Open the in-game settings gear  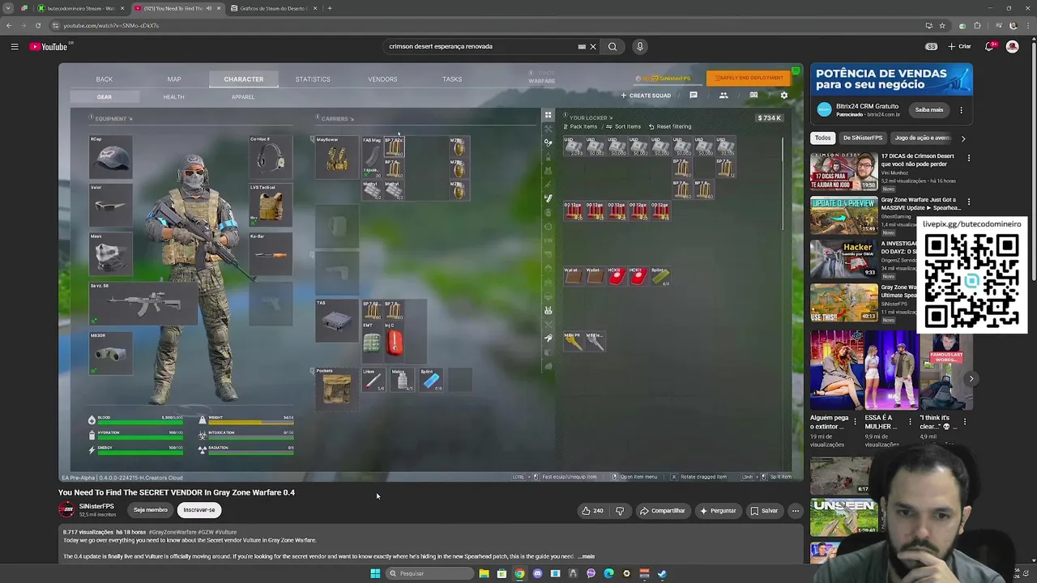(783, 95)
